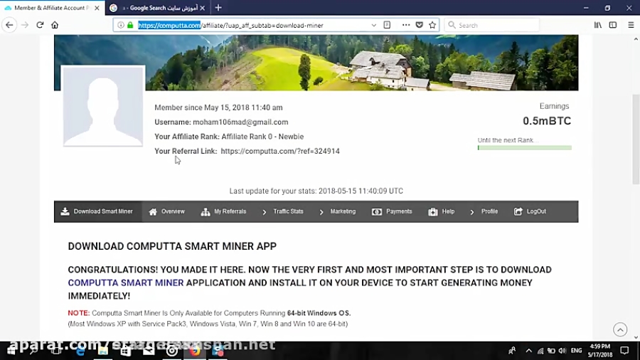640x360 pixels.
Task: Toggle reader view icon in address bar
Action: [387, 25]
